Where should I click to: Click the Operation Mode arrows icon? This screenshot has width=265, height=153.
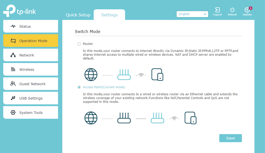tap(13, 41)
